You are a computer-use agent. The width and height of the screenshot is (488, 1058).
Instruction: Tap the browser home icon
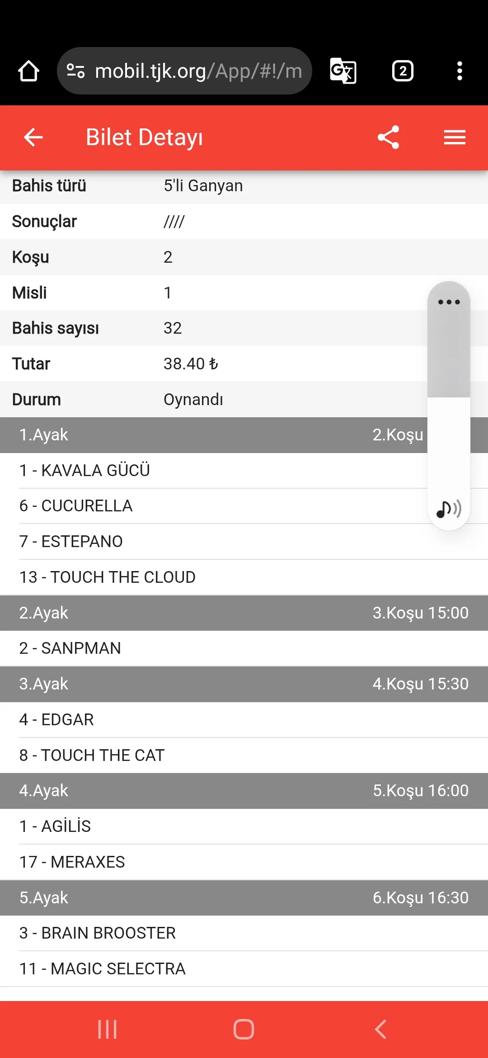[28, 71]
